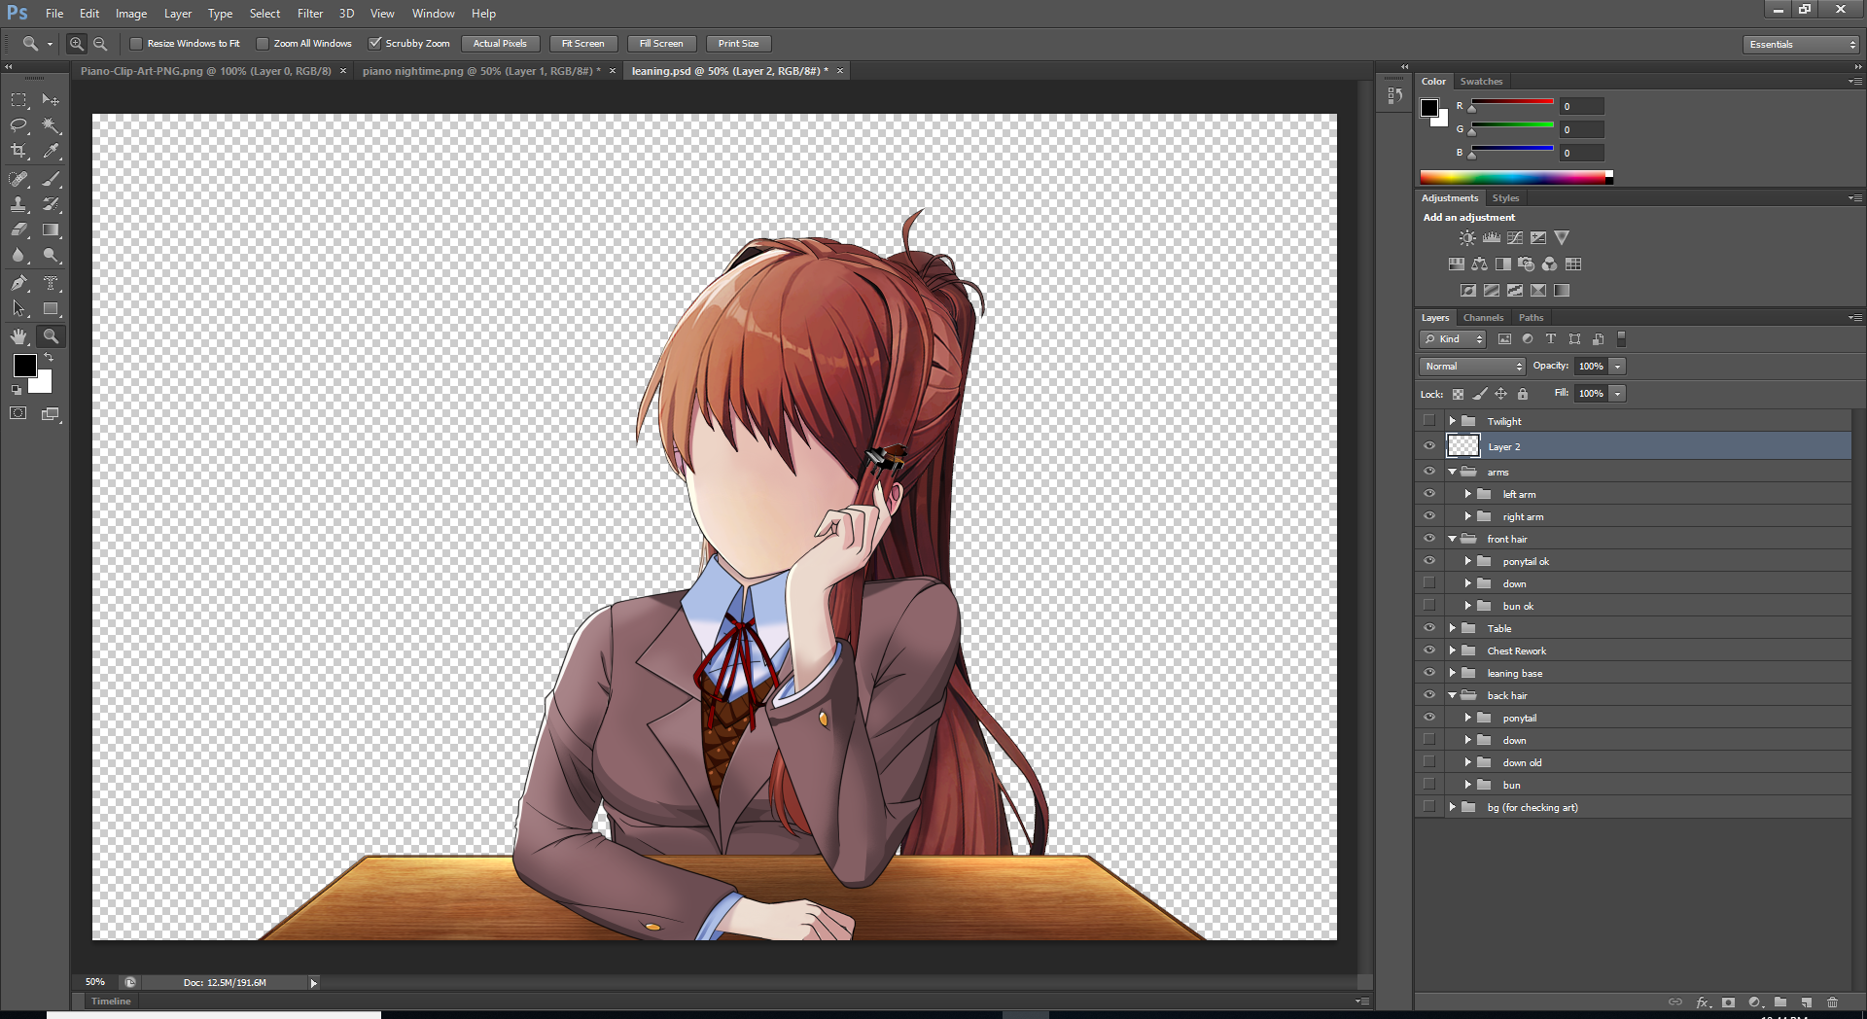Screen dimensions: 1867x1019
Task: Expand the Twilight layer group
Action: point(1453,421)
